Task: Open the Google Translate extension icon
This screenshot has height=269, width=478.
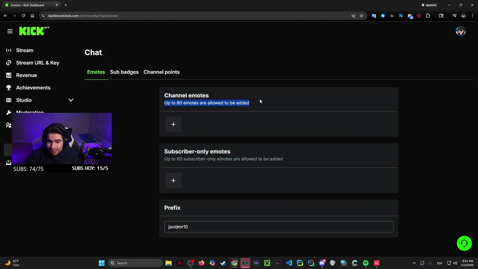Action: tap(374, 16)
